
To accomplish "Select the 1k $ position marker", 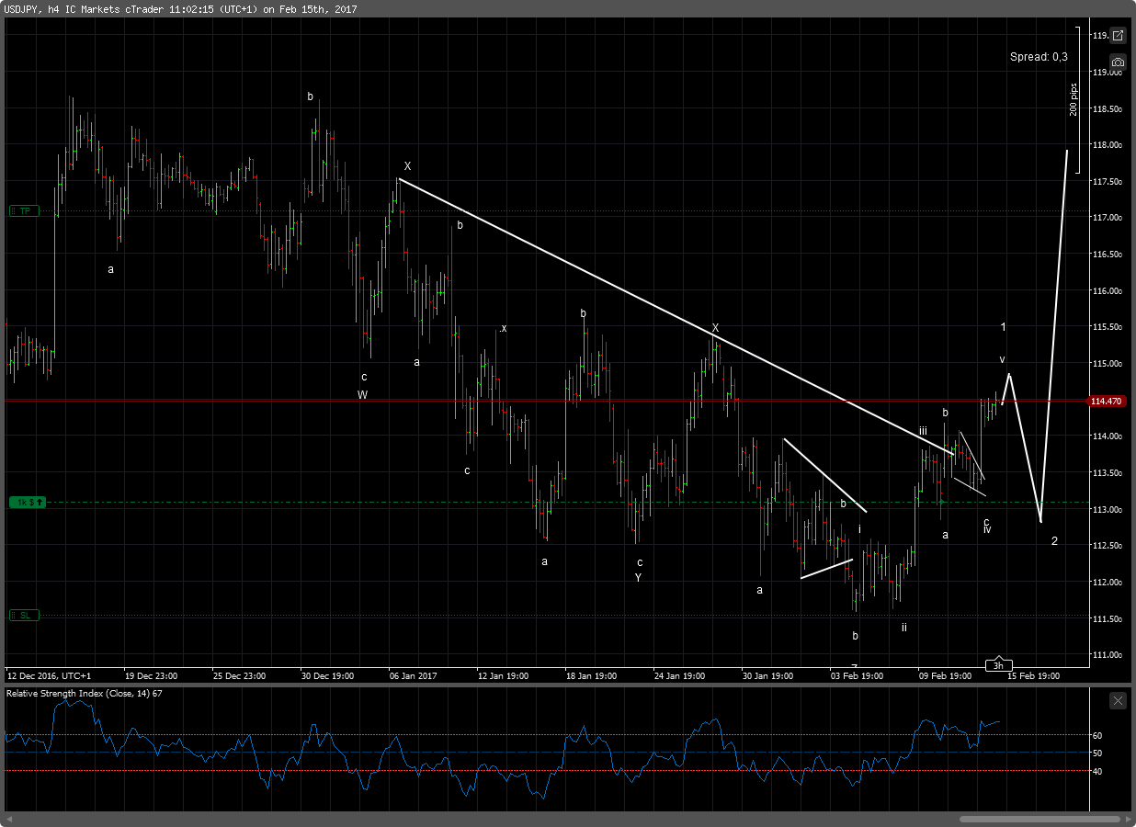I will pyautogui.click(x=28, y=503).
